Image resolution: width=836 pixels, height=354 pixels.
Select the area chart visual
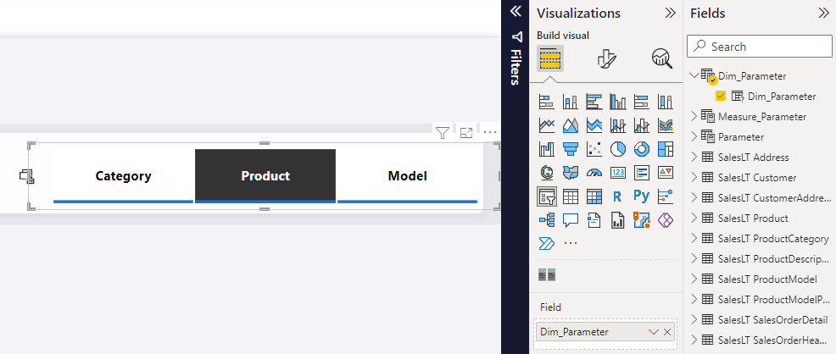[571, 125]
